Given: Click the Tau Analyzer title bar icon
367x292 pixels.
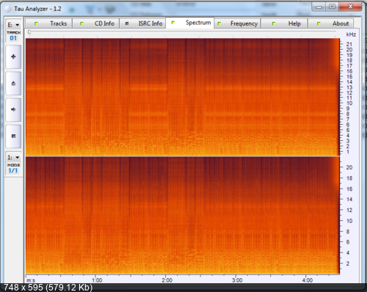Looking at the screenshot, I should tap(8, 9).
